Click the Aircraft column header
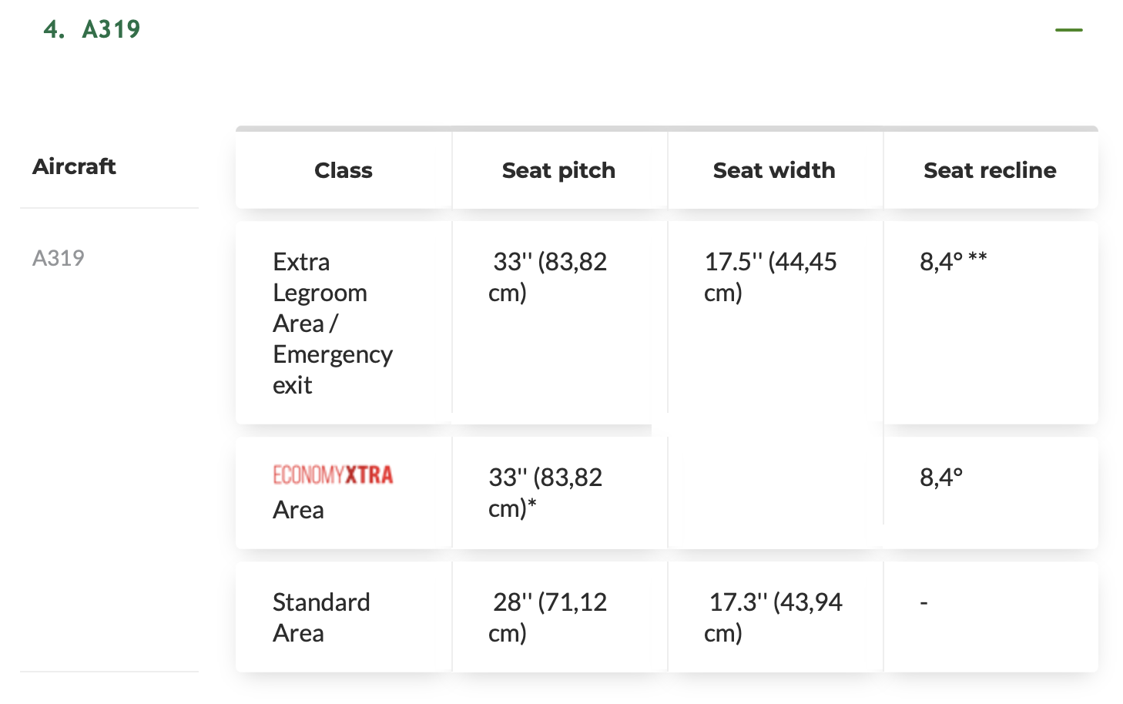Screen dimensions: 1123x704 click(74, 166)
